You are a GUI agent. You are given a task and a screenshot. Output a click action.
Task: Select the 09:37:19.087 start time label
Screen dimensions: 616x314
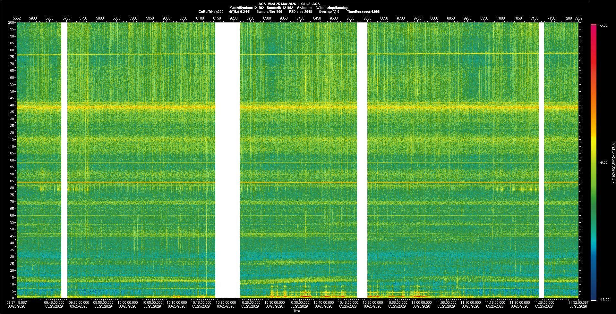(x=17, y=302)
